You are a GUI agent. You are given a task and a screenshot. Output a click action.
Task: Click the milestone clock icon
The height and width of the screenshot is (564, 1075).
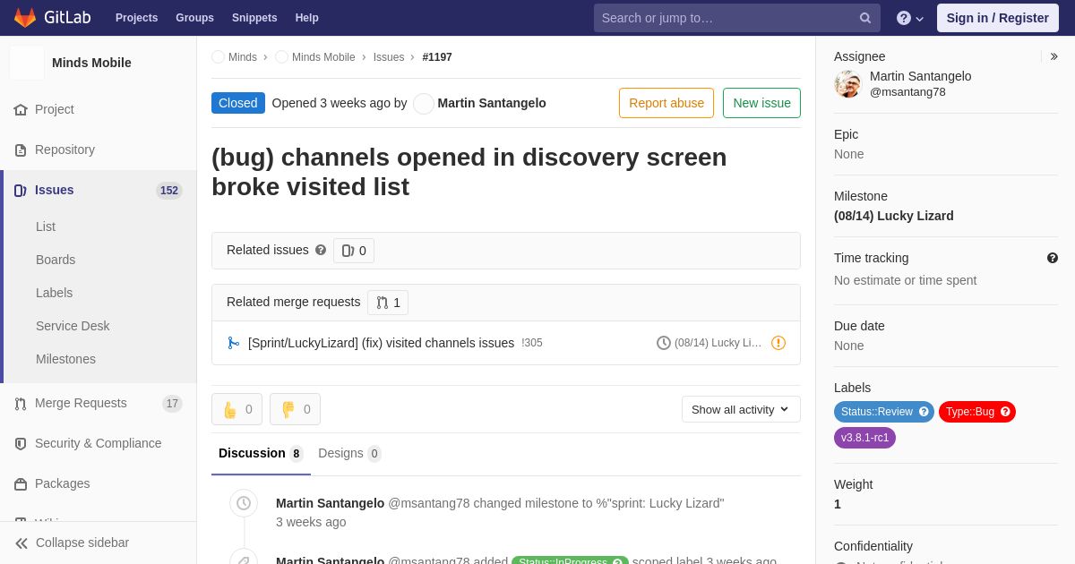pos(664,343)
